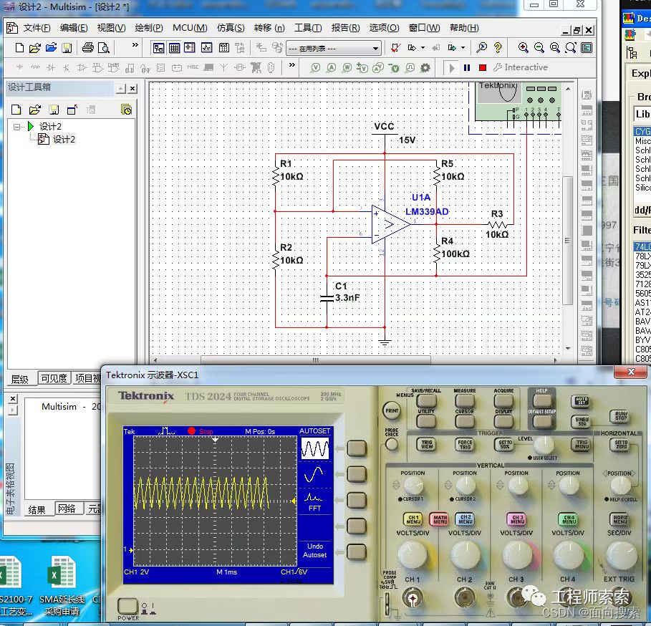Switch to the 层级 tab
The image size is (651, 626).
tap(20, 379)
